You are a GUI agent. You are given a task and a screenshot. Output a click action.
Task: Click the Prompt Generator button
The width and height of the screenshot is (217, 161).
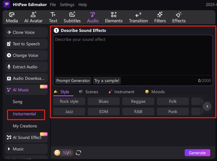pos(73,80)
